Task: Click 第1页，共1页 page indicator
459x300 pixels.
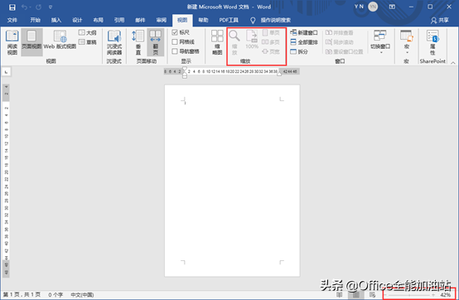Action: pyautogui.click(x=22, y=294)
